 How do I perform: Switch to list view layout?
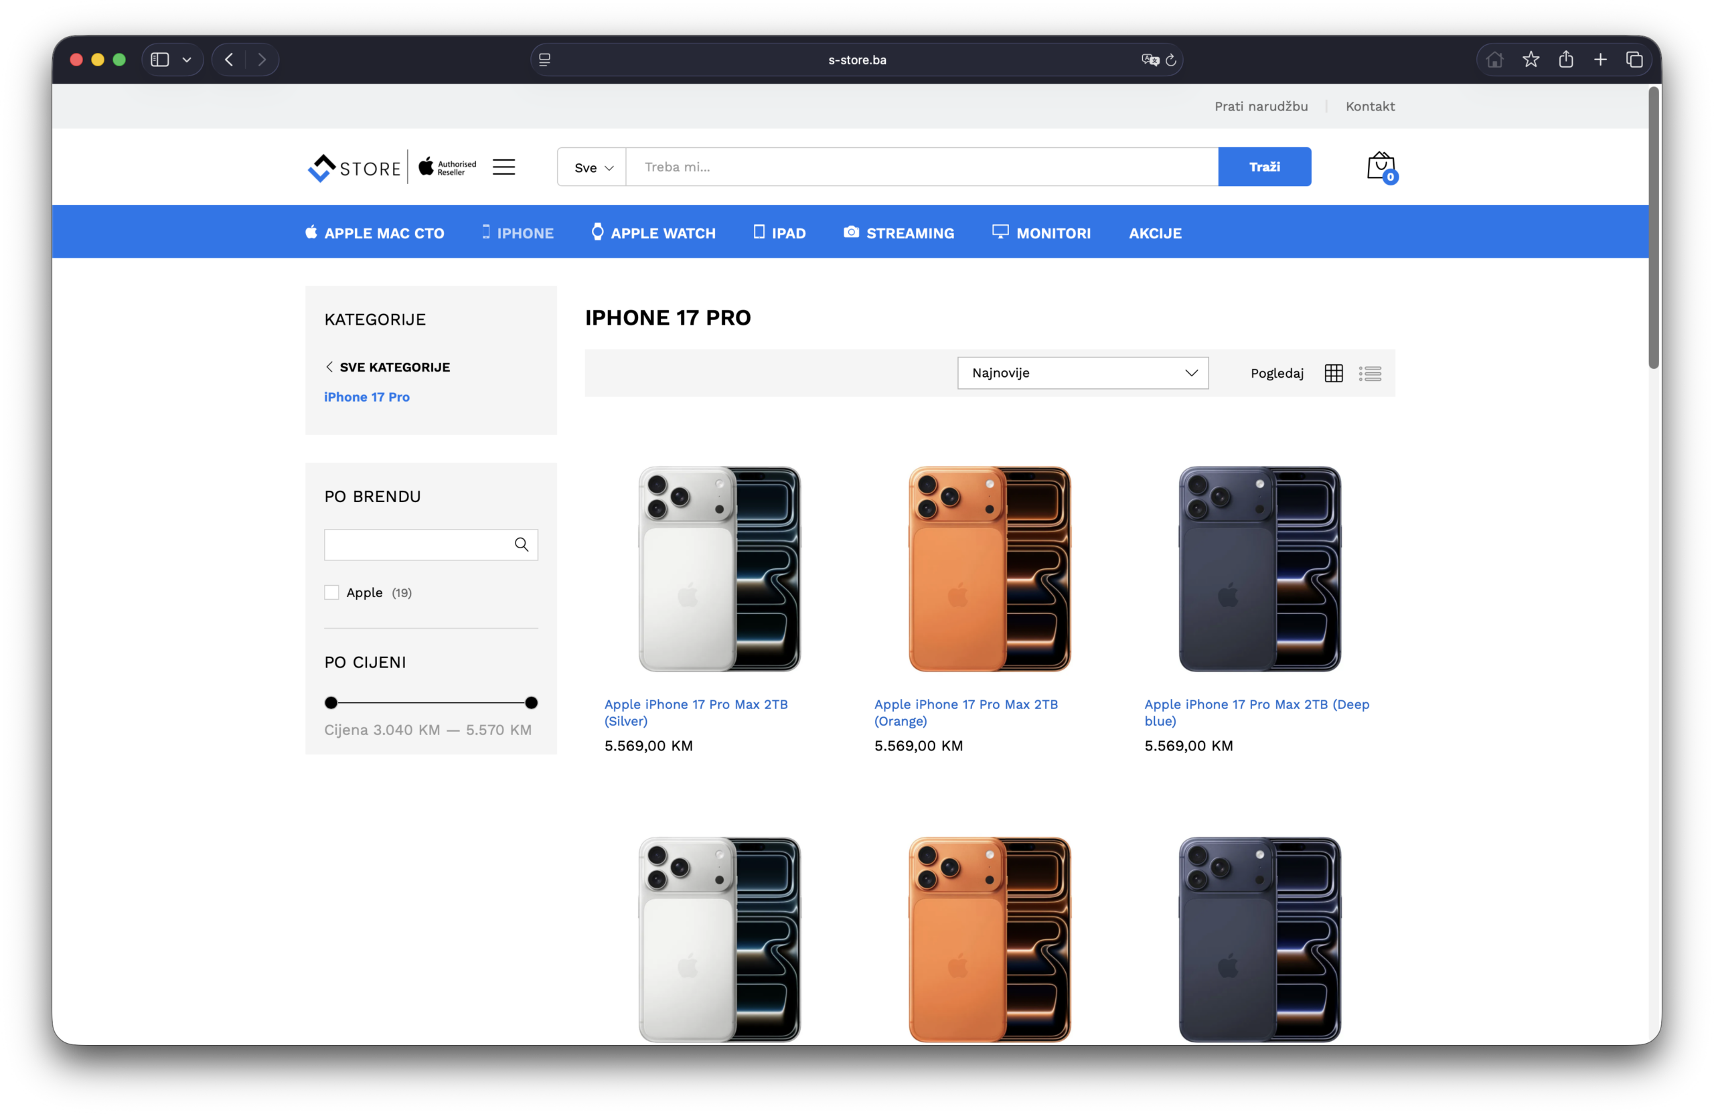tap(1370, 373)
